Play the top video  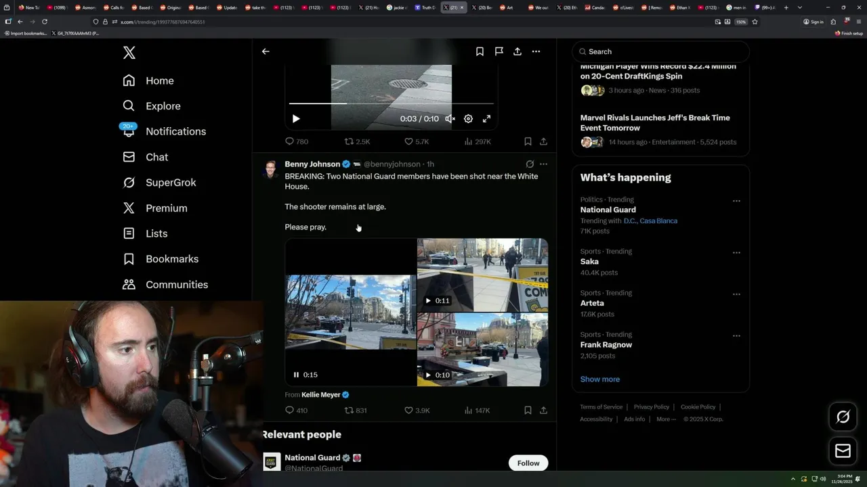click(x=296, y=118)
